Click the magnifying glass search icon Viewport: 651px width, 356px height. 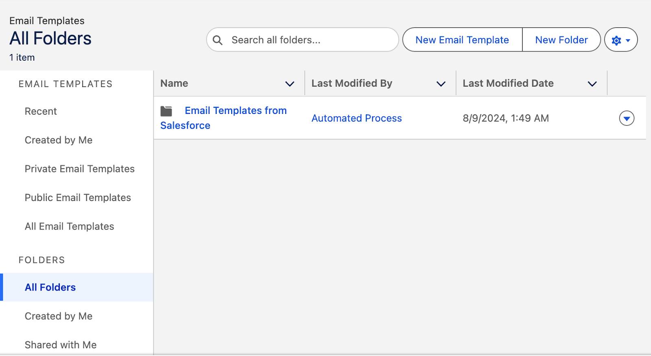[x=218, y=40]
